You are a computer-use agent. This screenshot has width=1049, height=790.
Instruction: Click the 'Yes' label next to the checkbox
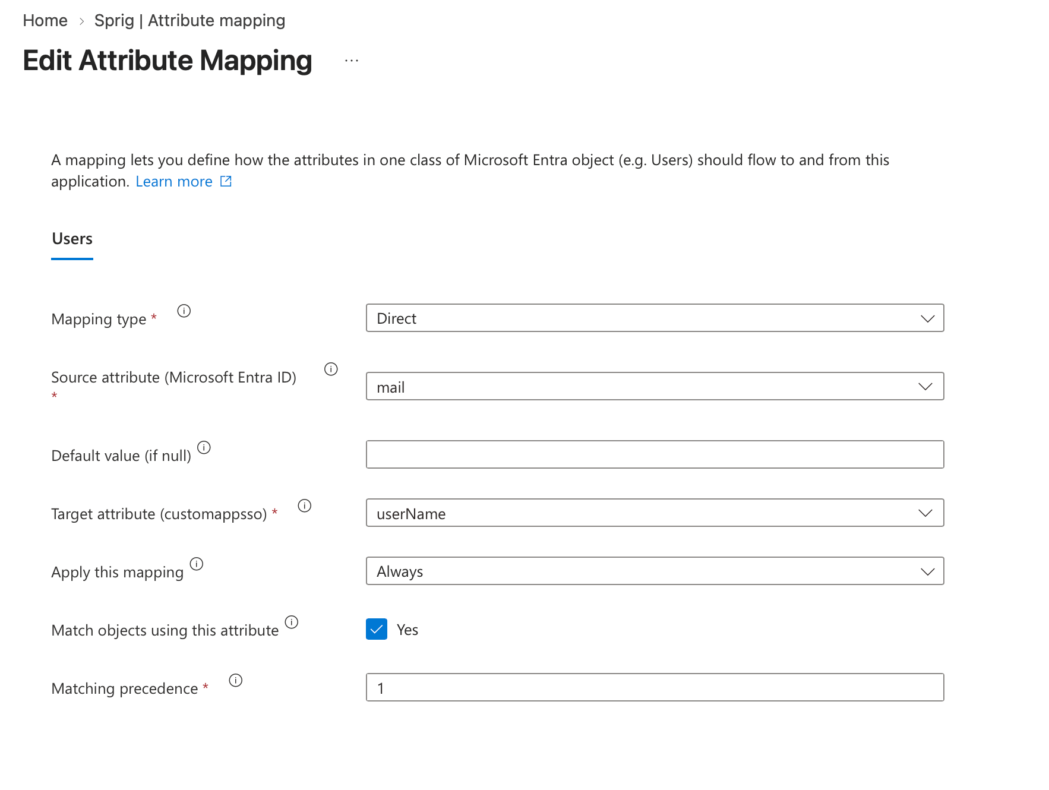[x=407, y=630]
